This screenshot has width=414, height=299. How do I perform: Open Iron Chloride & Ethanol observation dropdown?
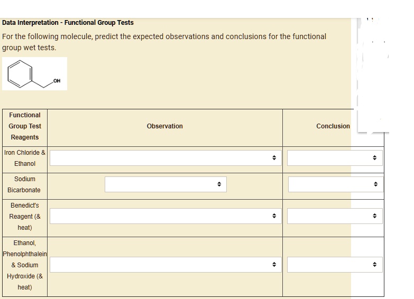point(164,158)
